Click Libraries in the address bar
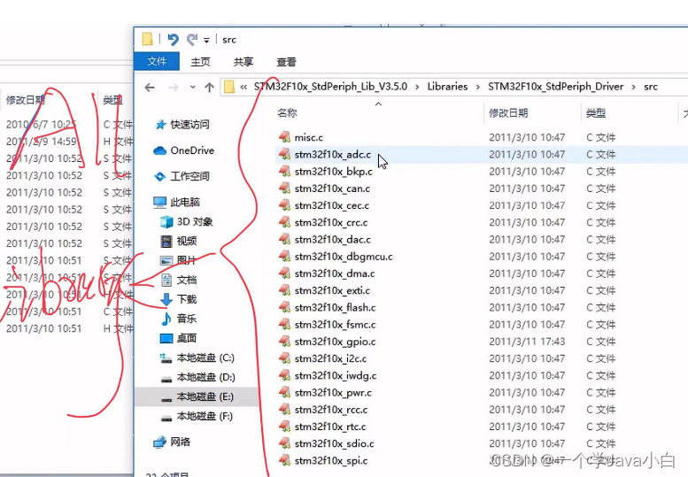Screen dimensions: 688x477 coord(447,87)
